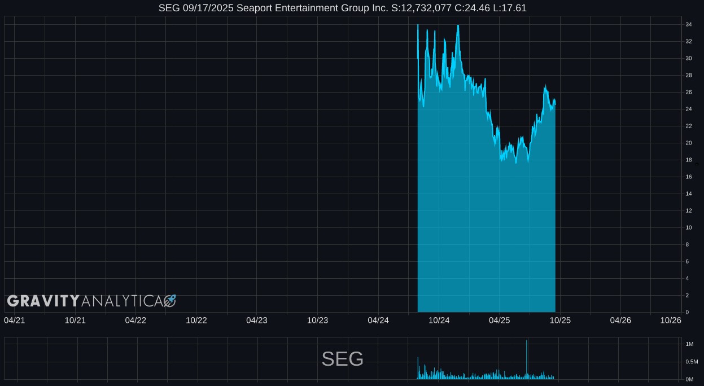This screenshot has height=386, width=704.
Task: Click the 28 price axis label
Action: point(689,75)
